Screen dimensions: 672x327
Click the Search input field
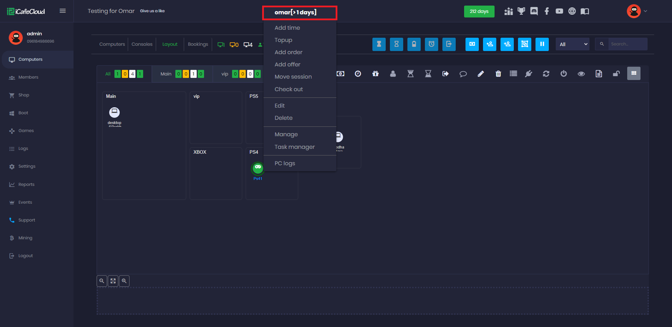627,44
